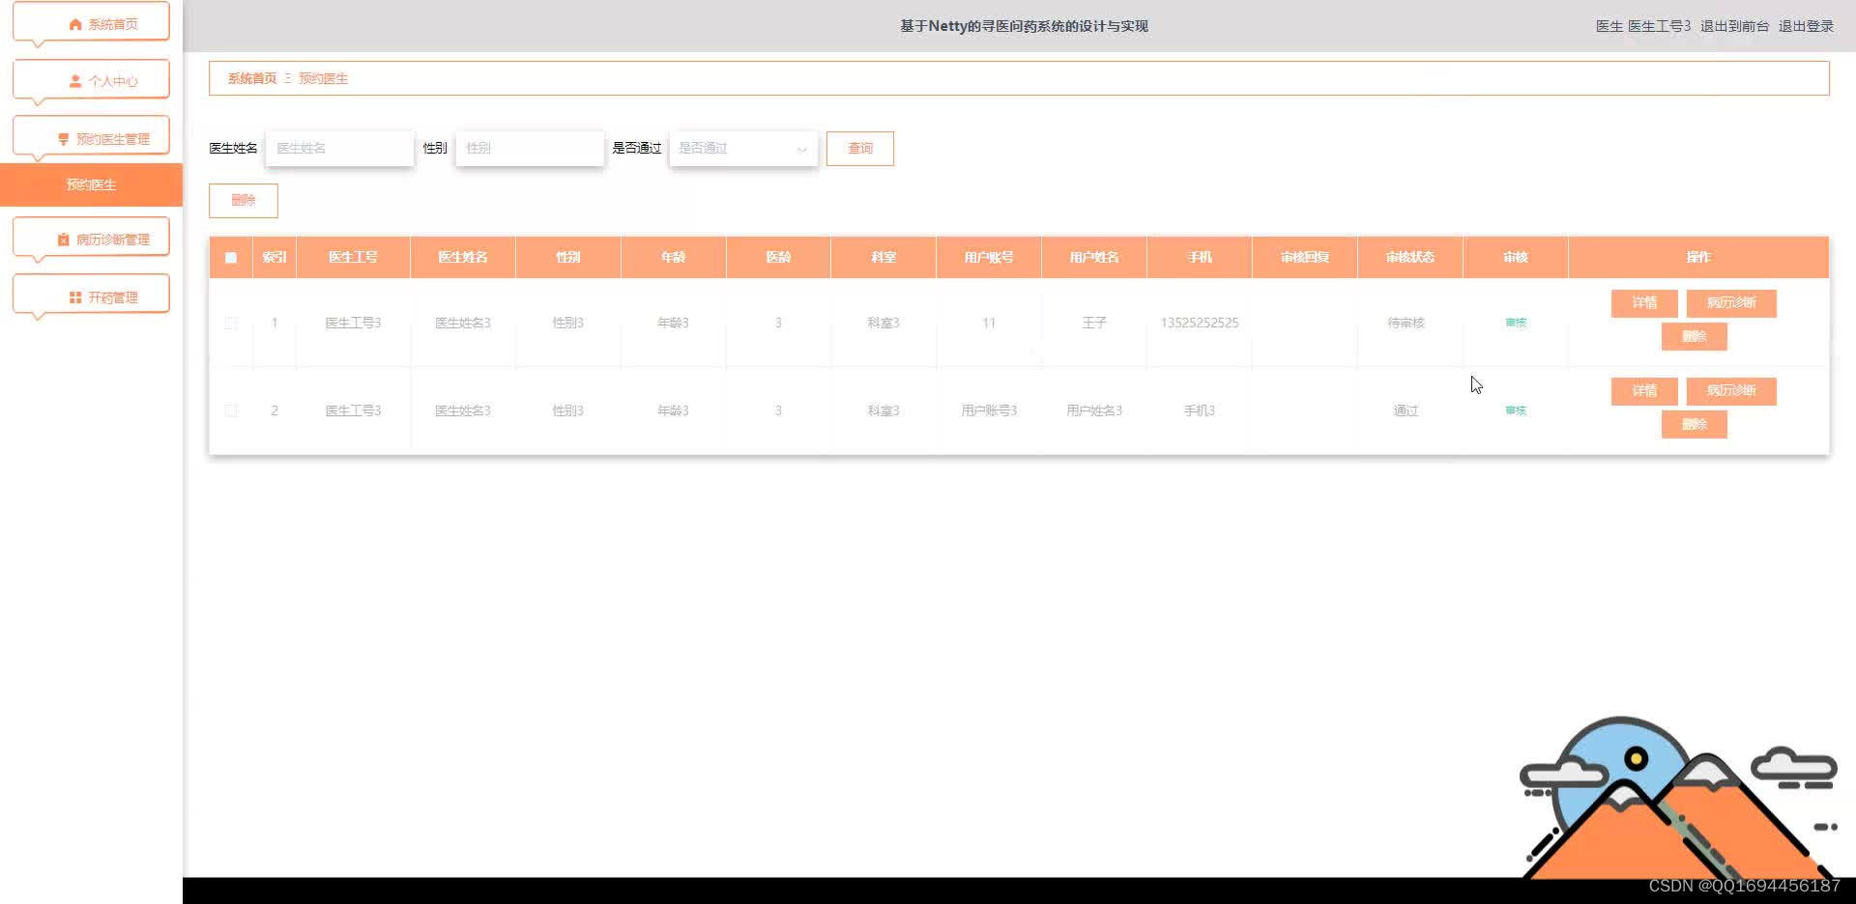
Task: Click the 医生 医生工号3 user label
Action: pyautogui.click(x=1643, y=26)
